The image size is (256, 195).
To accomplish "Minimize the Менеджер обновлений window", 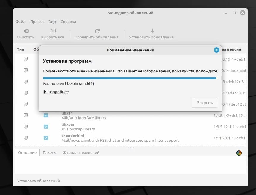I will 226,13.
